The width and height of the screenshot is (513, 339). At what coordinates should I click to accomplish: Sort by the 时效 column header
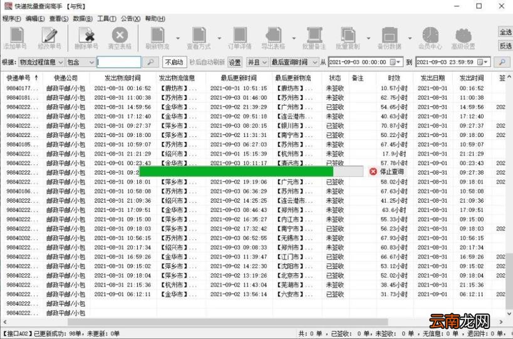pos(394,78)
